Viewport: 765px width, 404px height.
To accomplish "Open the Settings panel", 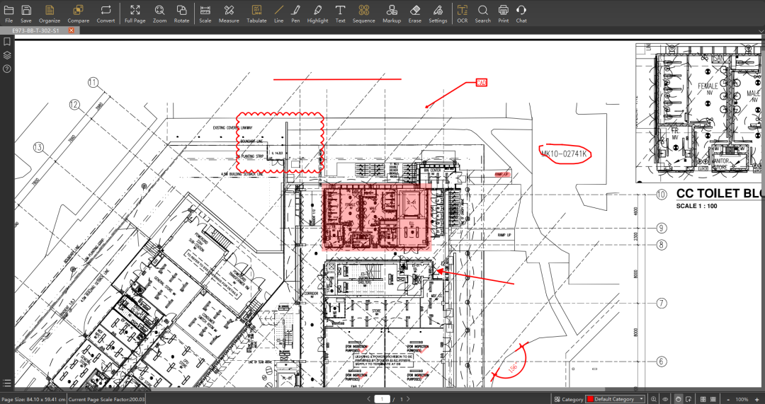I will (x=438, y=13).
